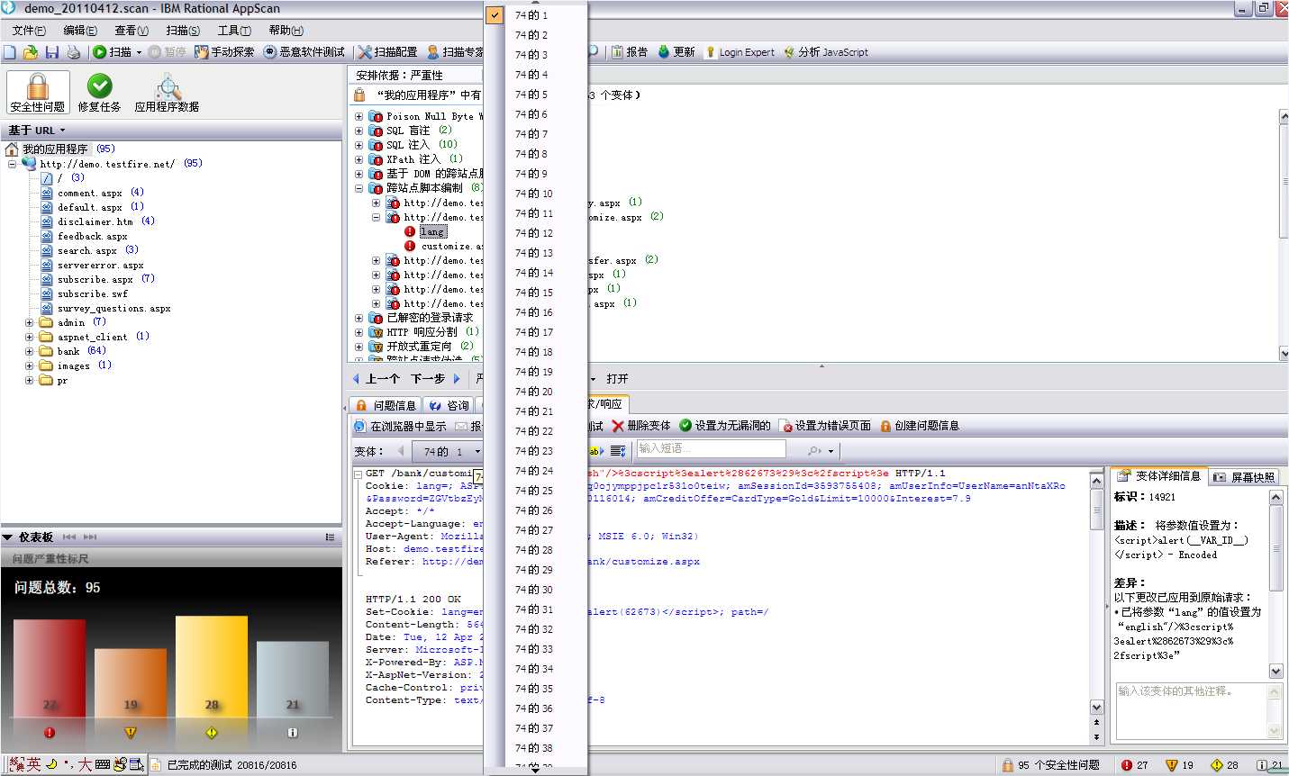Open the 基于 URL view dropdown
Image resolution: width=1289 pixels, height=776 pixels.
click(x=37, y=131)
